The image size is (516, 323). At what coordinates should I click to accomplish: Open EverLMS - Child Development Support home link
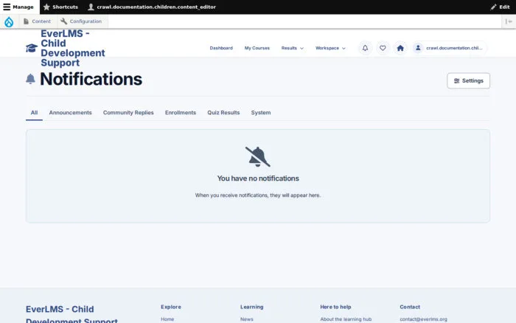[x=73, y=48]
